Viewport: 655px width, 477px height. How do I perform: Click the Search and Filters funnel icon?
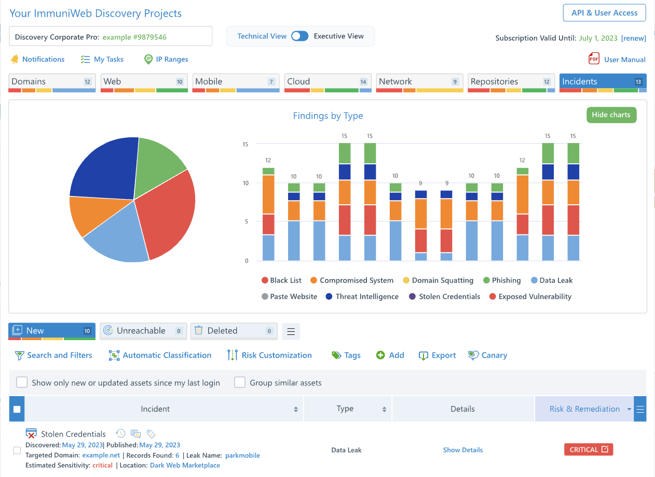pyautogui.click(x=20, y=356)
